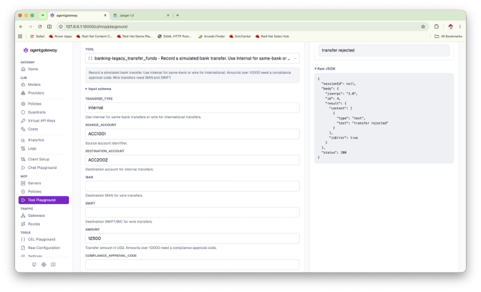Viewport: 481px width, 292px height.
Task: Open the LLM Policies sidebar entry
Action: (34, 104)
